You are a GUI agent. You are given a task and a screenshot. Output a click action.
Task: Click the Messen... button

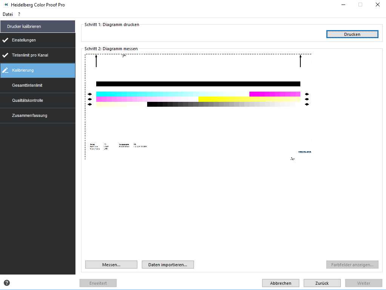pos(111,265)
